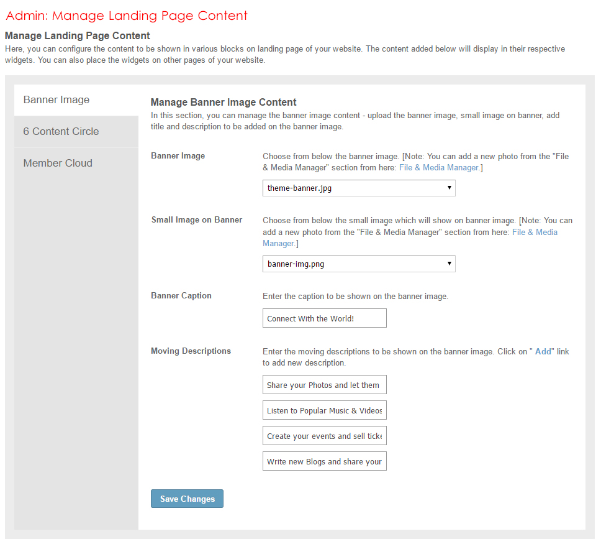Click the Add link for moving descriptions
Screen dimensions: 601x544
click(543, 352)
